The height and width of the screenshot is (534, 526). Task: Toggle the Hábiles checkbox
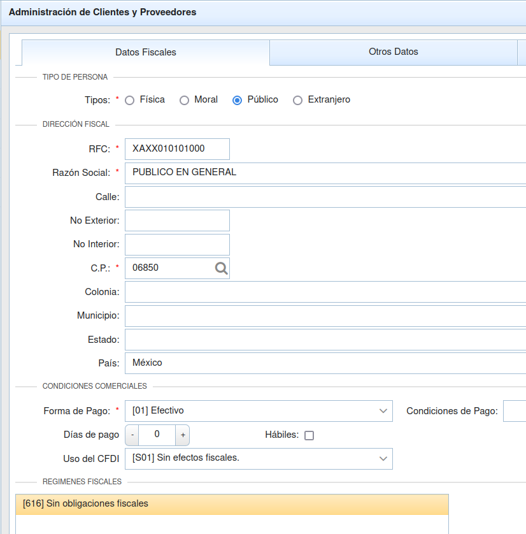pyautogui.click(x=309, y=436)
